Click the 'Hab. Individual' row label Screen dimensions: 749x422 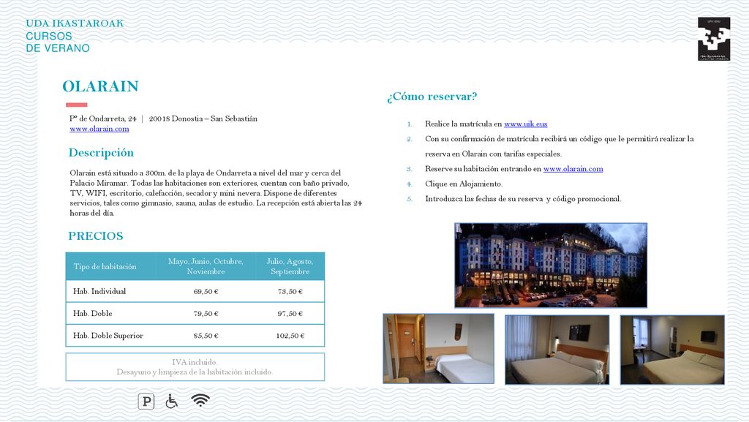[99, 291]
